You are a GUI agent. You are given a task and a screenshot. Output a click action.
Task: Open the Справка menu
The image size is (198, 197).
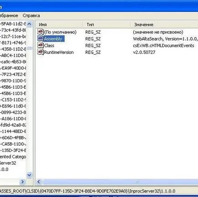point(31,15)
